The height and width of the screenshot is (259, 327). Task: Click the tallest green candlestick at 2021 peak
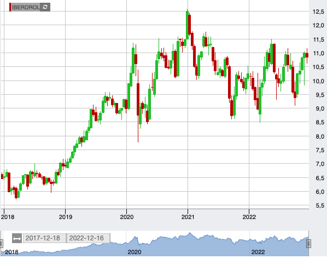click(187, 25)
